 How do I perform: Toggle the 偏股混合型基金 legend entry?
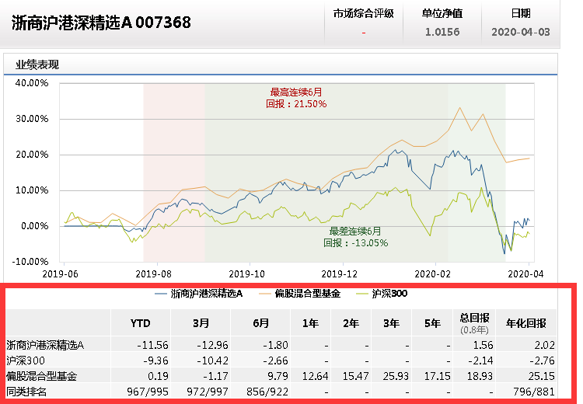pyautogui.click(x=299, y=294)
